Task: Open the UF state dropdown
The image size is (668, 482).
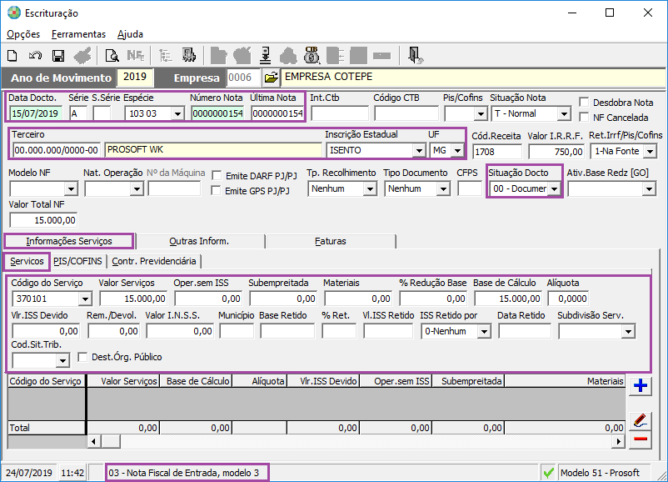Action: 456,151
